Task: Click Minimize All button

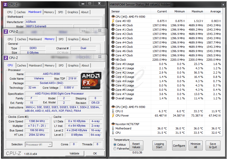Action: [196, 145]
